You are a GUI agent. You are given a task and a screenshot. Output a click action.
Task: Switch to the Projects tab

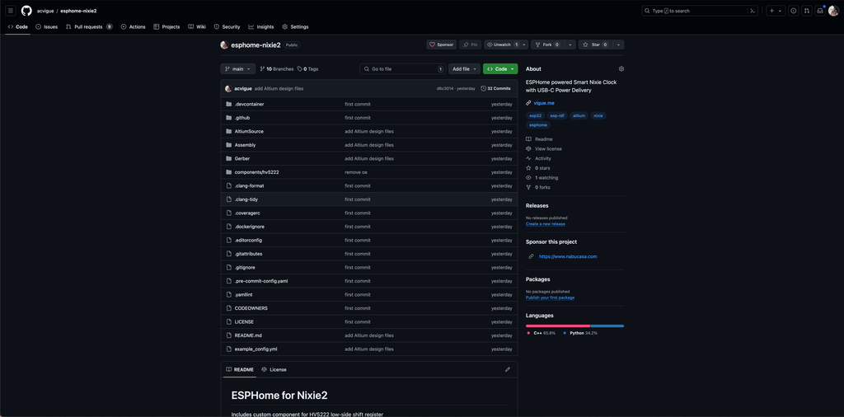point(166,26)
